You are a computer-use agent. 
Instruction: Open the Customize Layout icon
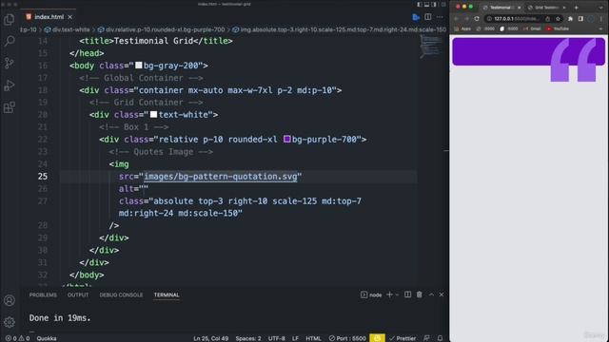443,4
